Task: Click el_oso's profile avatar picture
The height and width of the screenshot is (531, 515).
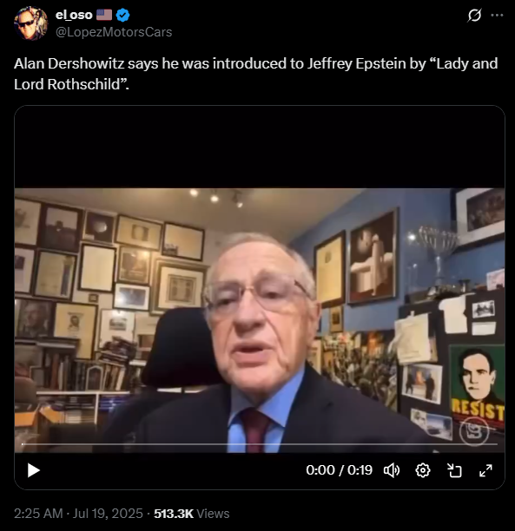Action: tap(31, 23)
